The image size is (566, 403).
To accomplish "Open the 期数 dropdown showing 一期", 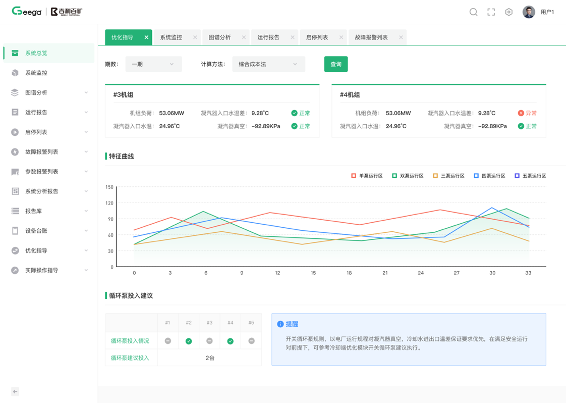I will [153, 64].
